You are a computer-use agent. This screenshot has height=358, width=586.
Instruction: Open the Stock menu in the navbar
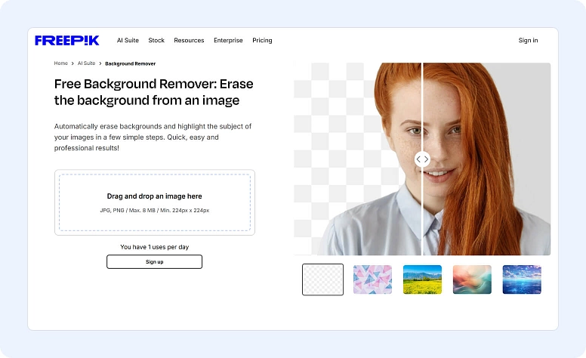(x=156, y=41)
